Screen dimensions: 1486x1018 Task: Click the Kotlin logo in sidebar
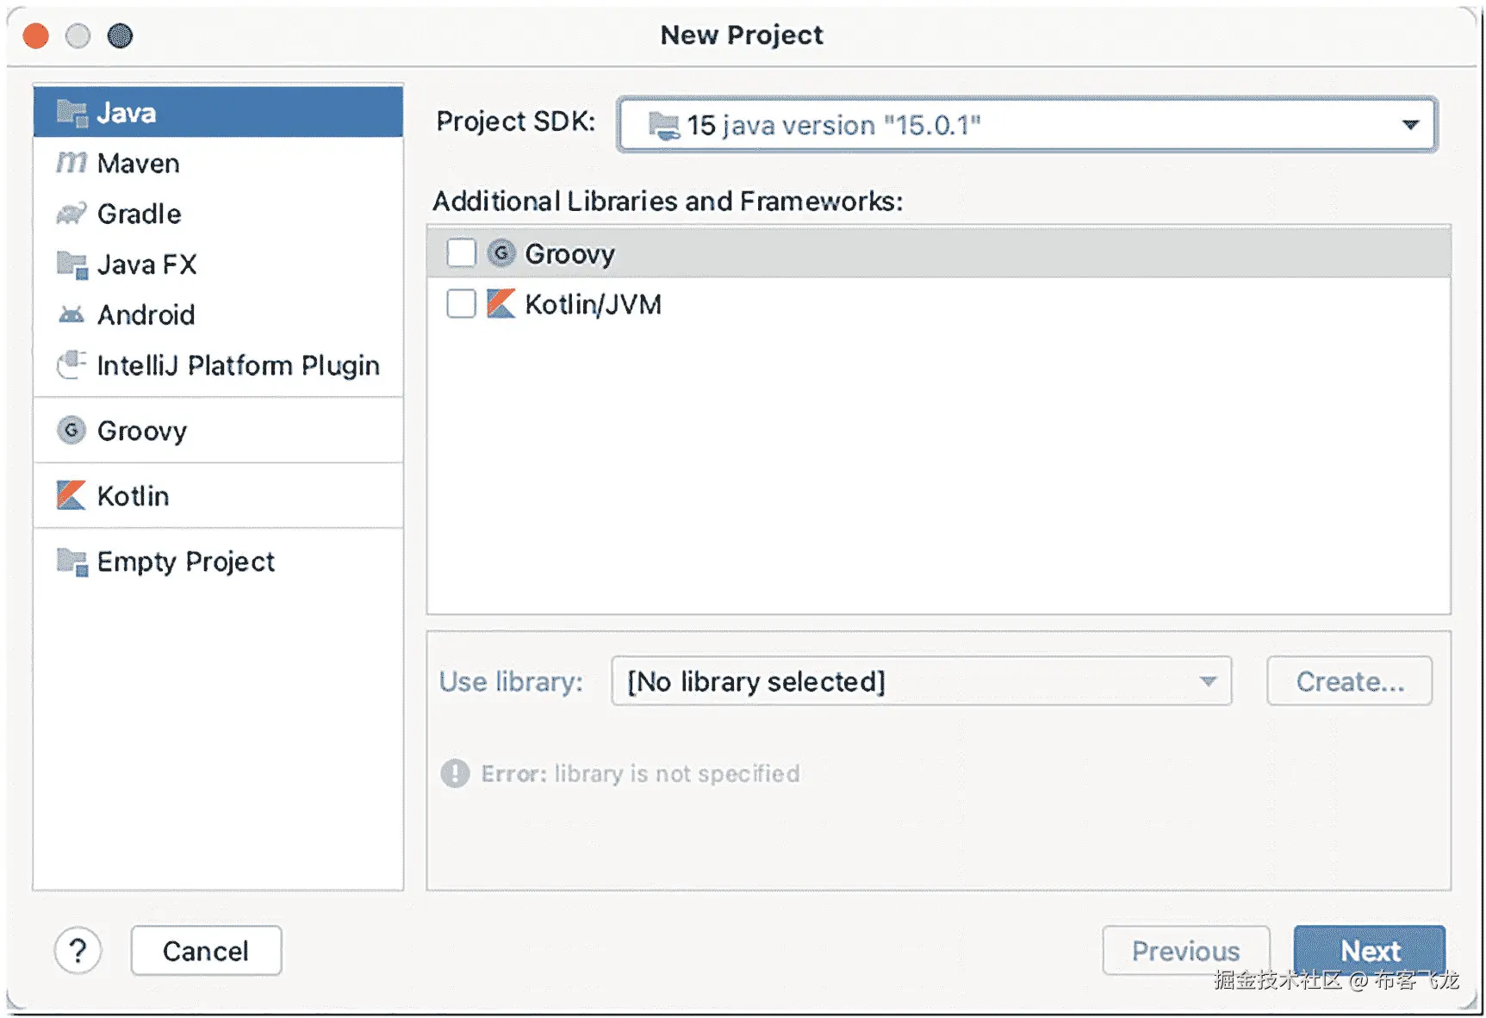(x=72, y=495)
